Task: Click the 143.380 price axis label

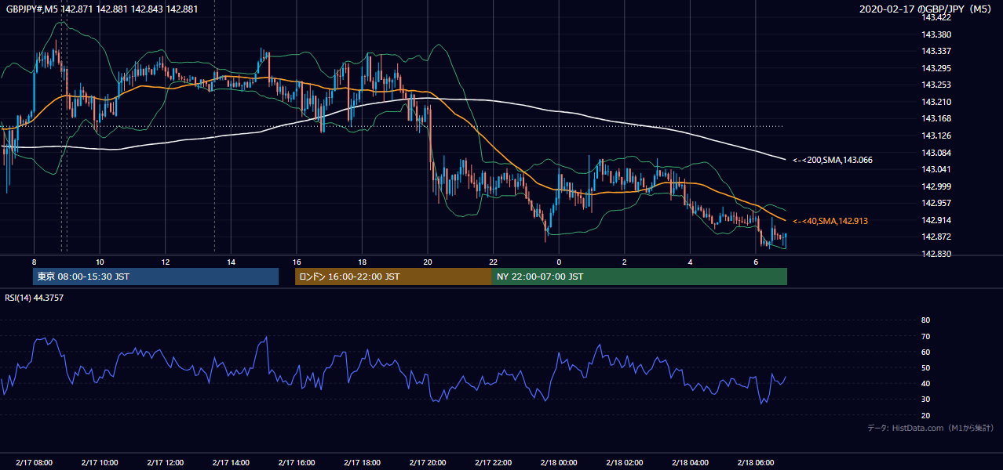Action: pyautogui.click(x=936, y=34)
